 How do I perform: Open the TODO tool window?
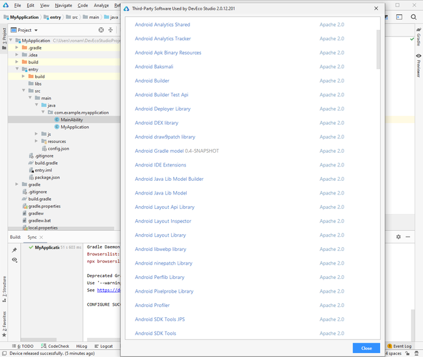tap(23, 346)
